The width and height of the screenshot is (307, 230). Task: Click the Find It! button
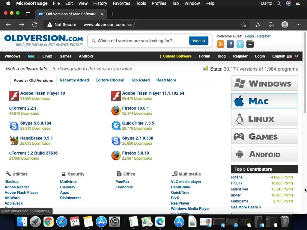(x=199, y=40)
